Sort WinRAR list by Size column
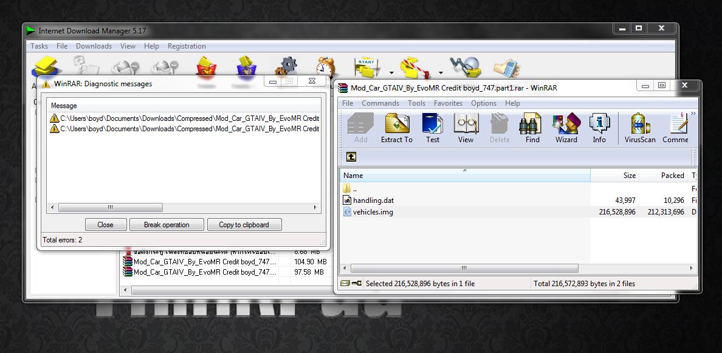The image size is (722, 353). click(614, 176)
